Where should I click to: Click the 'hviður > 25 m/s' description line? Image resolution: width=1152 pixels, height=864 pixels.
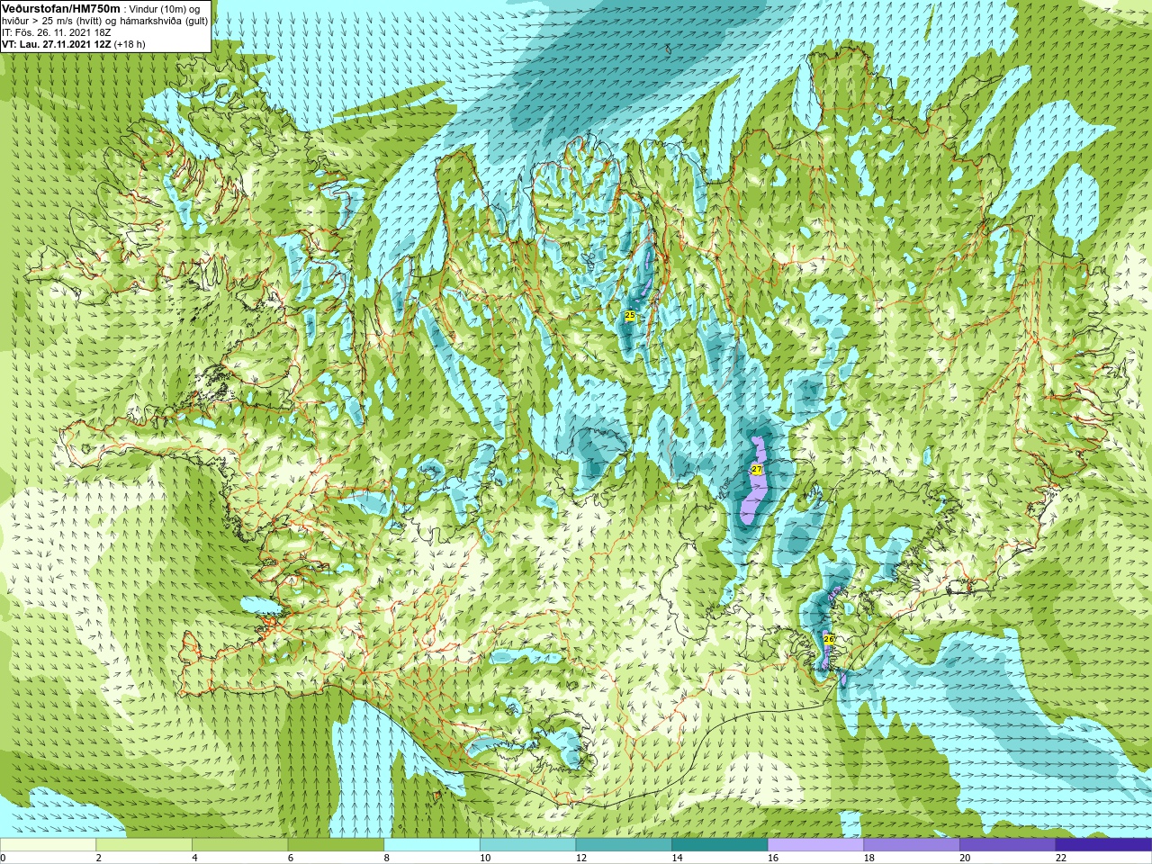coord(104,21)
